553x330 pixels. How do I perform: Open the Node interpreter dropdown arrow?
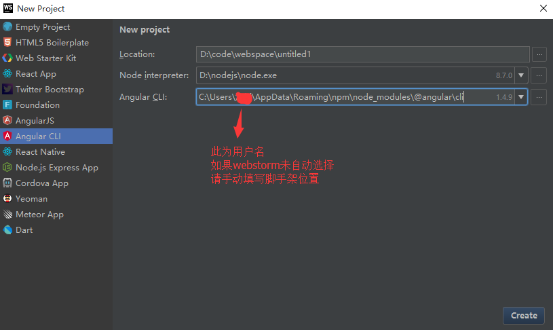521,75
